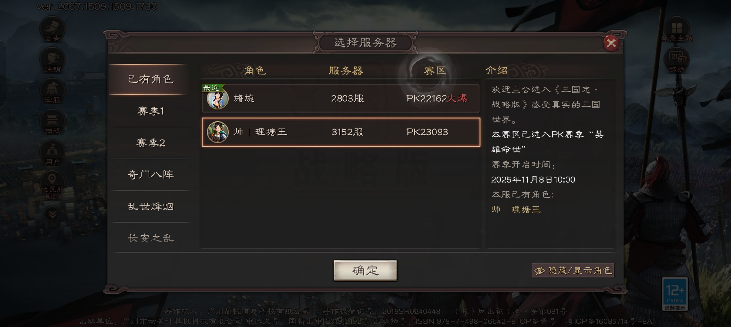The image size is (731, 327).
Task: Tap the 注销 logout icon
Action: point(52,61)
